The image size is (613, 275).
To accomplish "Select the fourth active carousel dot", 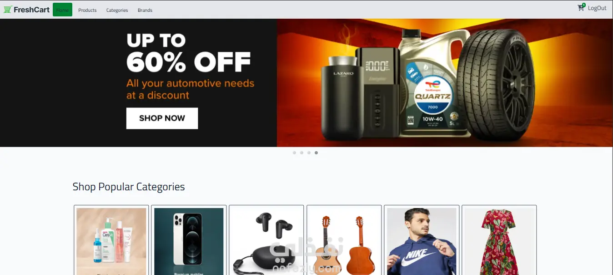I will (x=316, y=153).
